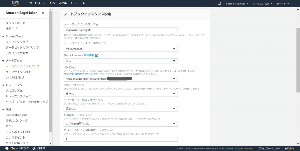Click the AWS logo home icon
Viewport: 300px width, 151px height.
coord(15,3)
